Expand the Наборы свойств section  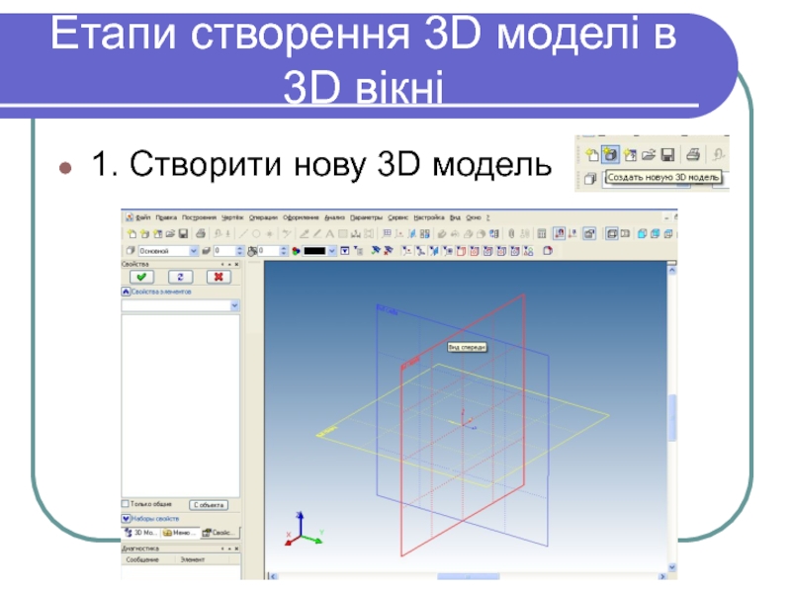pyautogui.click(x=126, y=518)
